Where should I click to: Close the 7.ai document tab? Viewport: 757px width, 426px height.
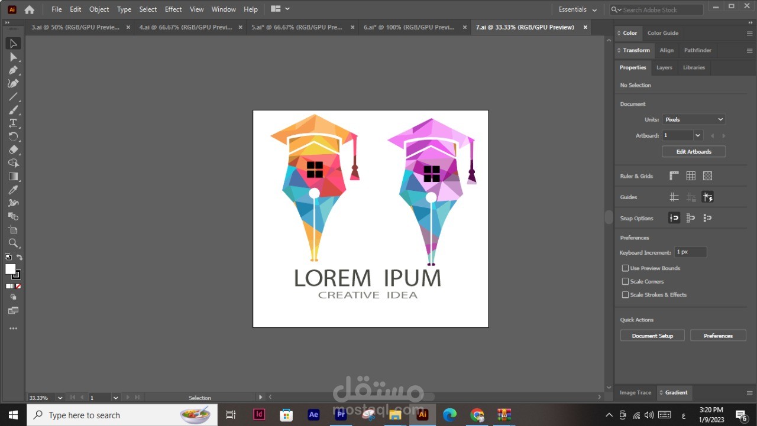(585, 27)
